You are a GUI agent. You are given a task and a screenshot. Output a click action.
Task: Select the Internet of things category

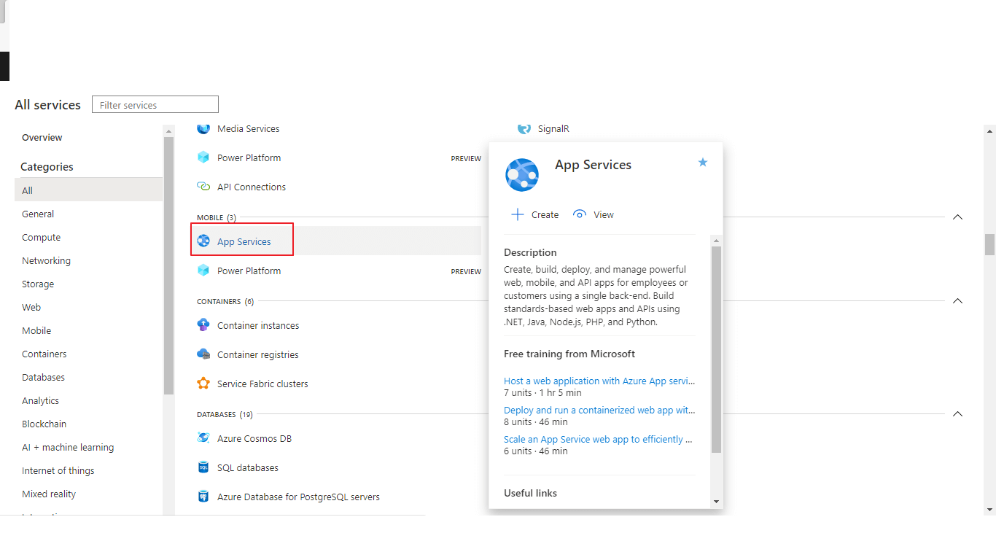(x=58, y=470)
